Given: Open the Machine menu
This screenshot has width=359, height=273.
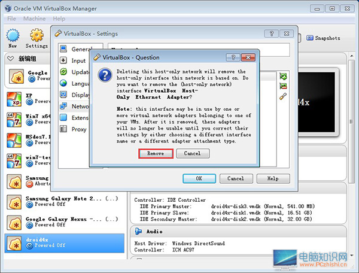Looking at the screenshot, I should click(x=34, y=19).
